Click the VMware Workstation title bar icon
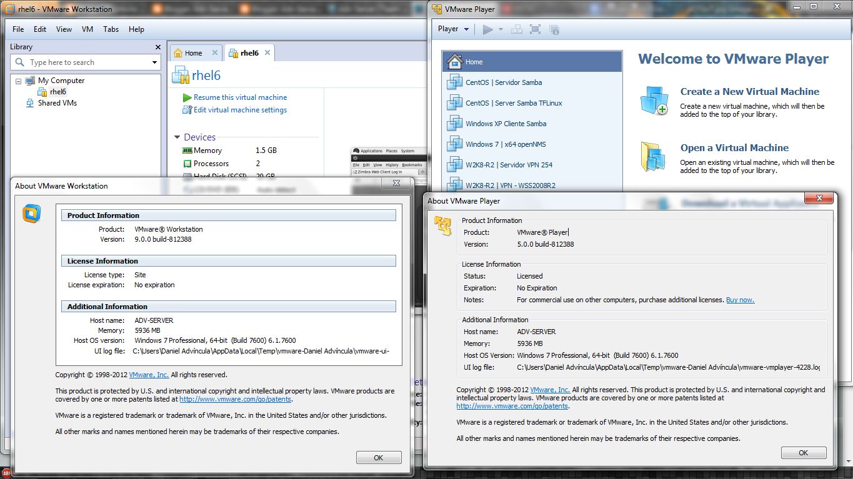 point(10,9)
